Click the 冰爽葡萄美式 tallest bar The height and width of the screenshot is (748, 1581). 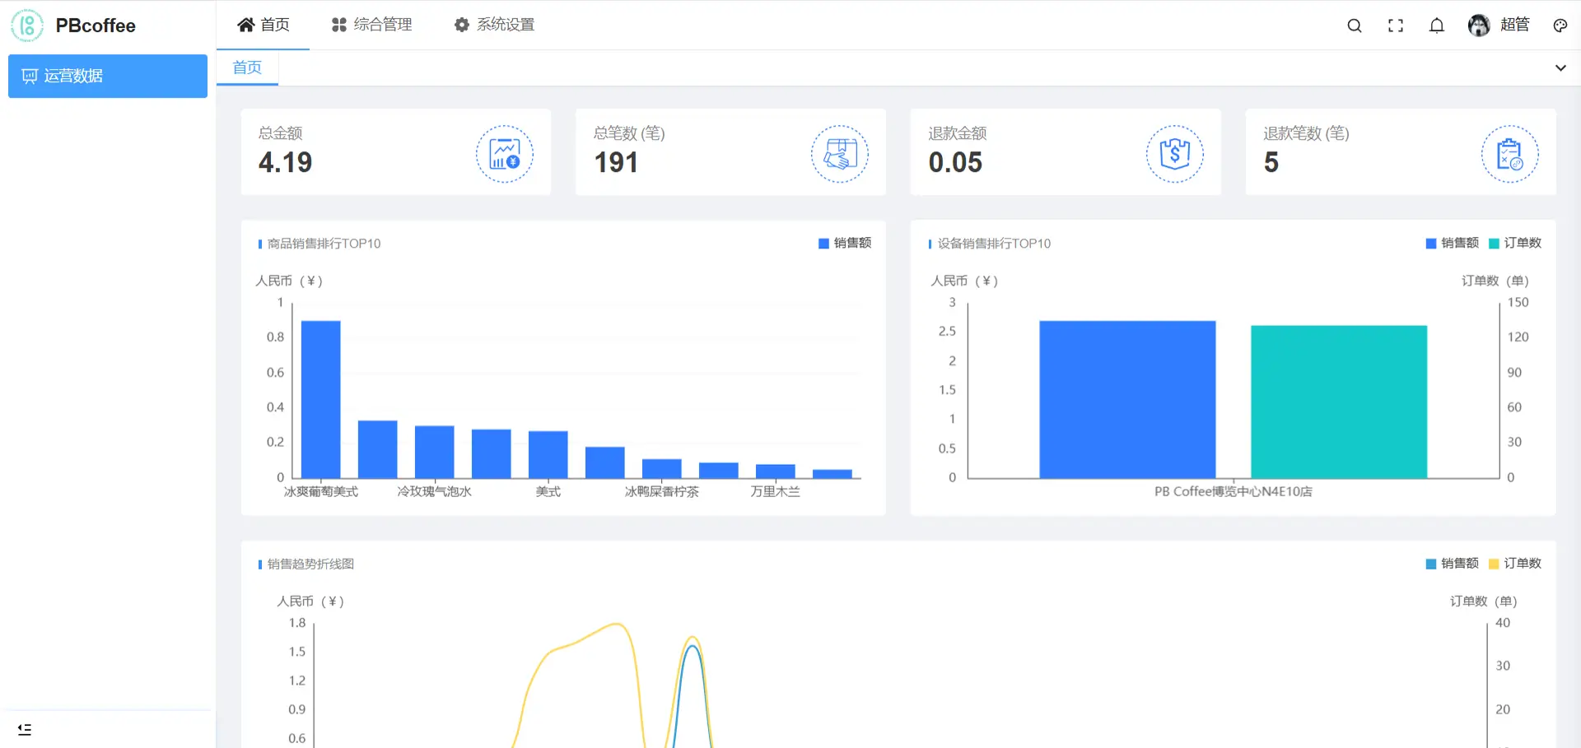click(x=320, y=399)
